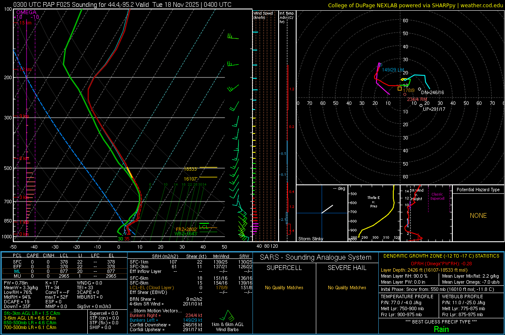Click the Supercell = 0.0 value

click(104, 314)
